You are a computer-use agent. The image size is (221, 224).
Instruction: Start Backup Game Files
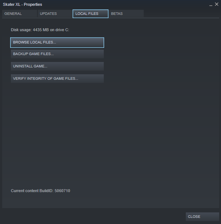click(x=57, y=54)
